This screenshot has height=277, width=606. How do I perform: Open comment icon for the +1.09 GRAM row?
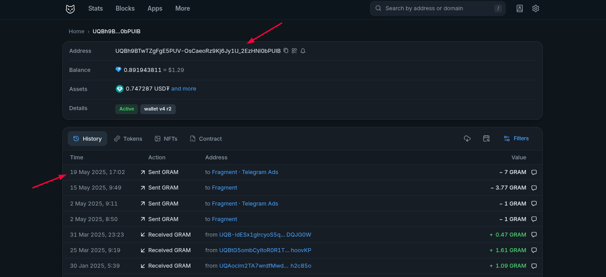click(534, 266)
